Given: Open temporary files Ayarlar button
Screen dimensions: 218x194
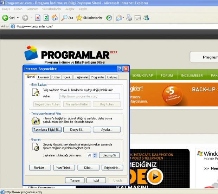Looking at the screenshot, I should pyautogui.click(x=107, y=130).
